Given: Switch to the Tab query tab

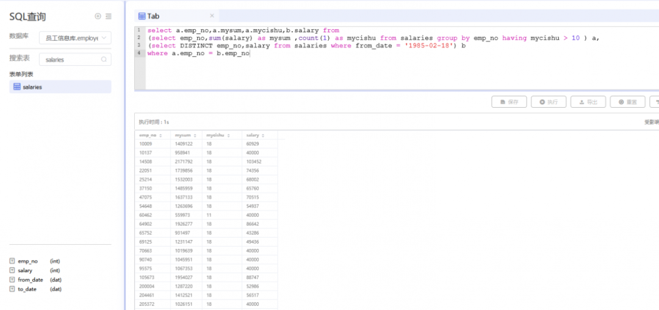Looking at the screenshot, I should click(x=177, y=16).
